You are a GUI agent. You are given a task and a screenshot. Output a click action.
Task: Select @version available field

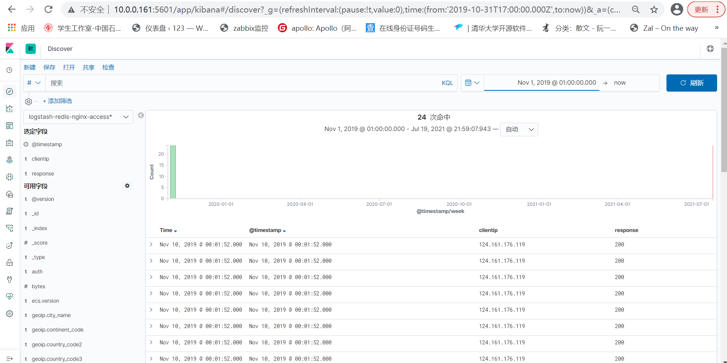[x=43, y=199]
